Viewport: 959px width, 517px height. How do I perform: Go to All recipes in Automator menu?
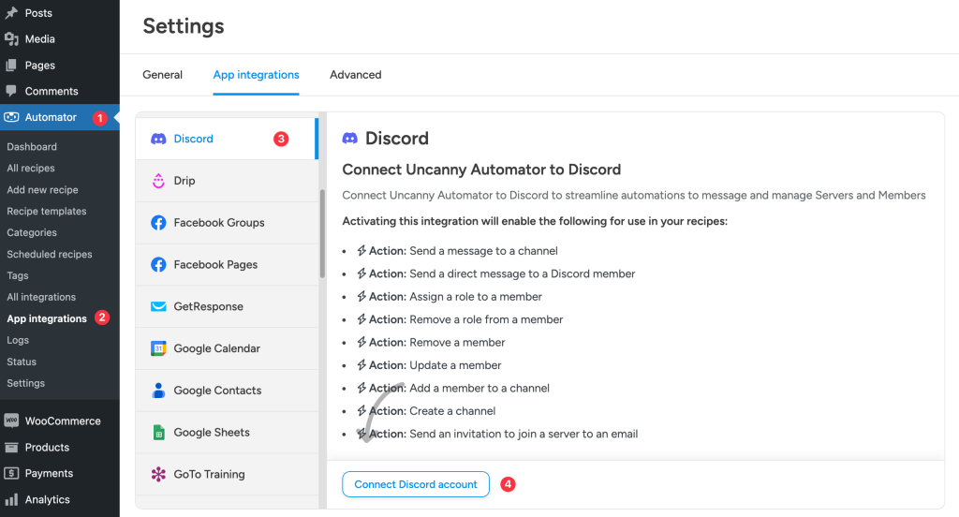click(x=31, y=169)
